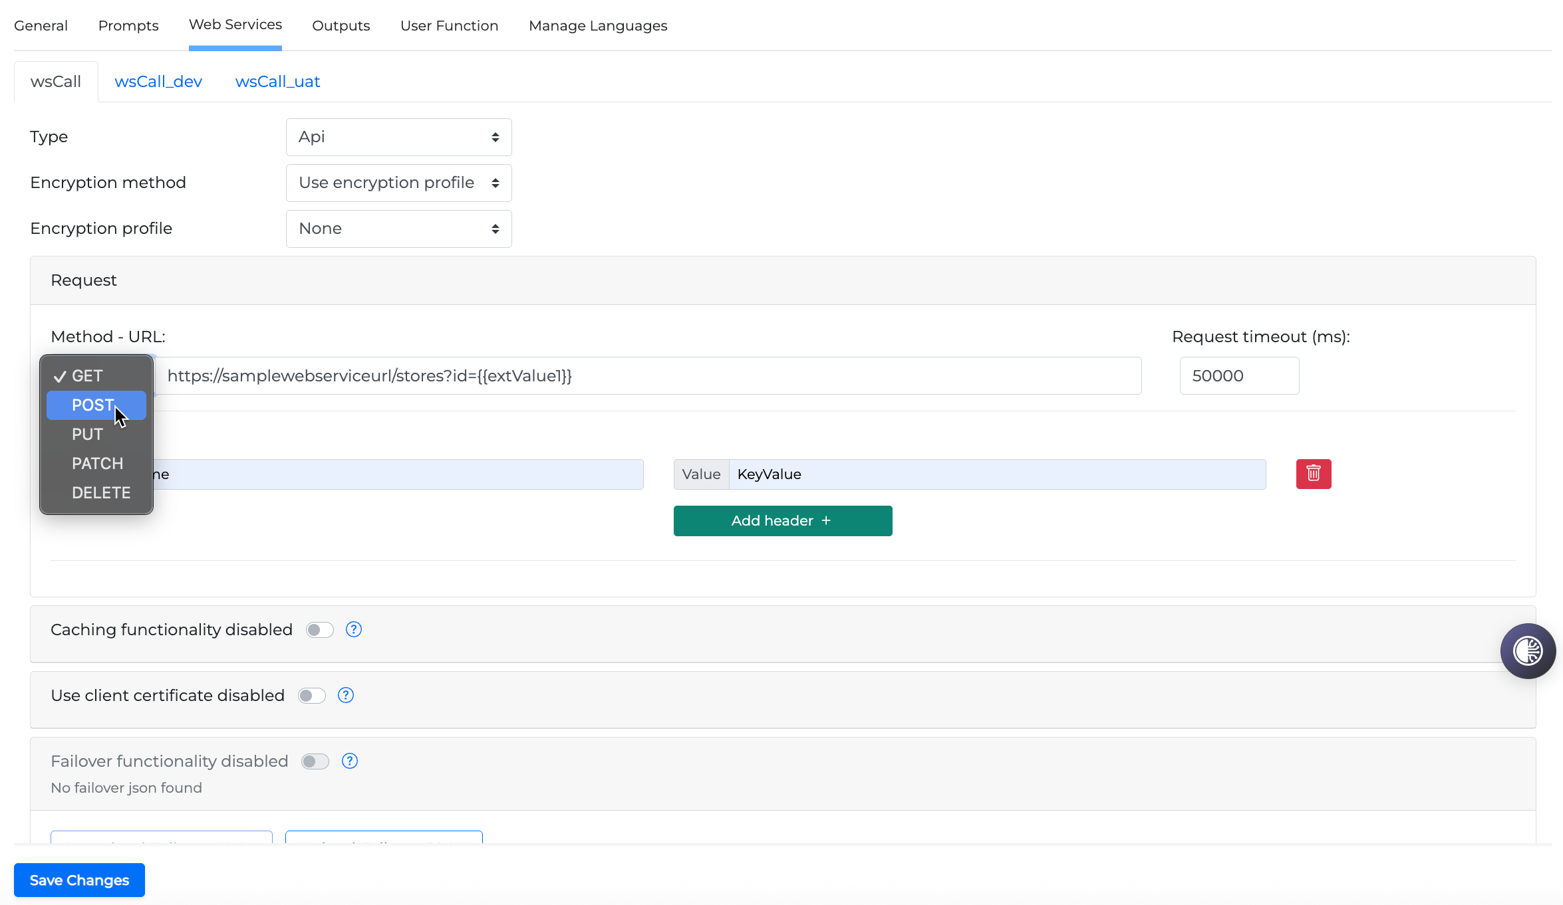Viewport: 1563px width, 905px height.
Task: Open the wsCall_dev sub-tab
Action: (158, 81)
